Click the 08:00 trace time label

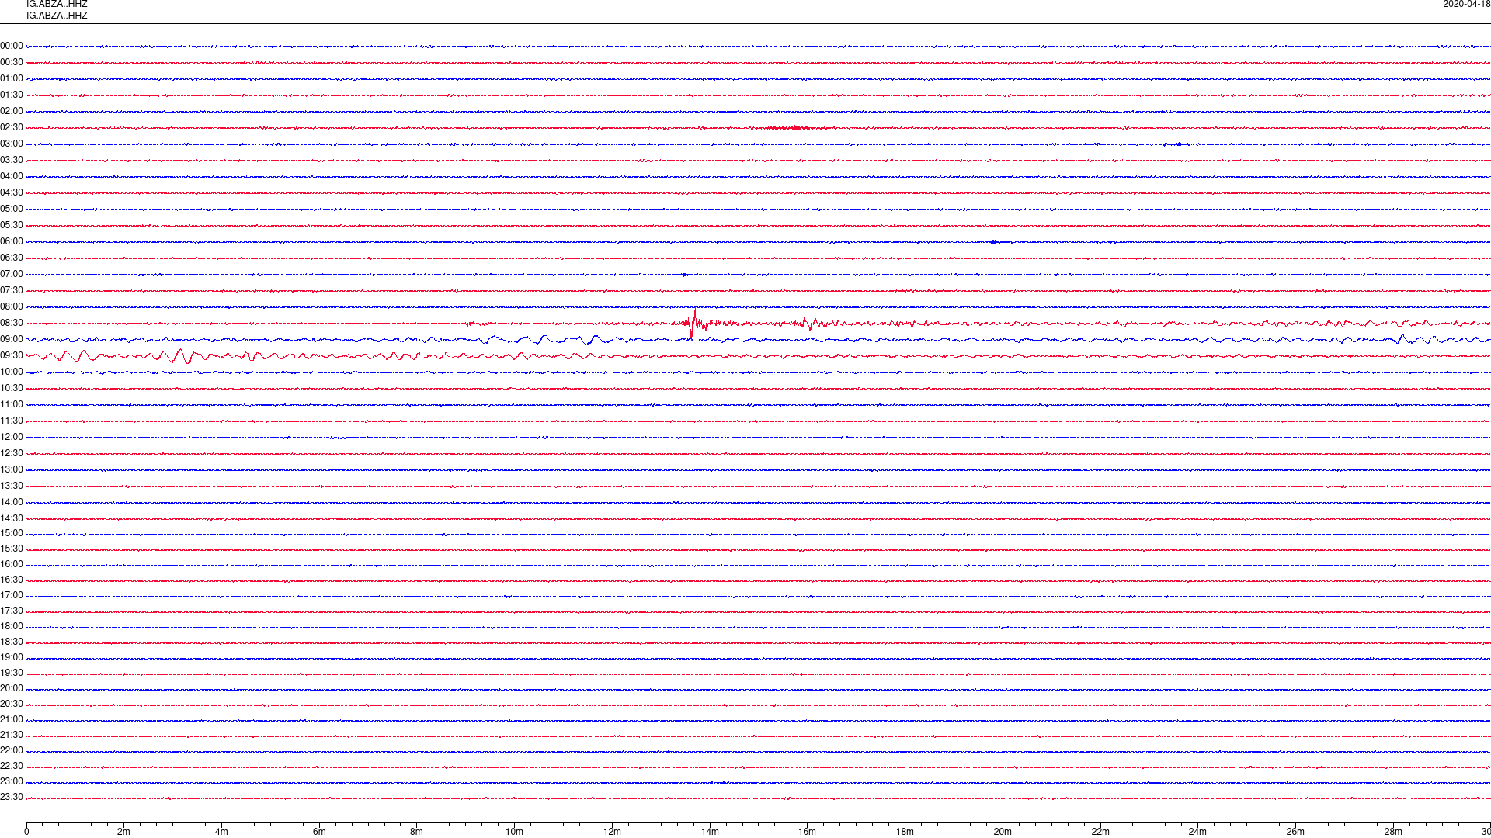point(12,307)
